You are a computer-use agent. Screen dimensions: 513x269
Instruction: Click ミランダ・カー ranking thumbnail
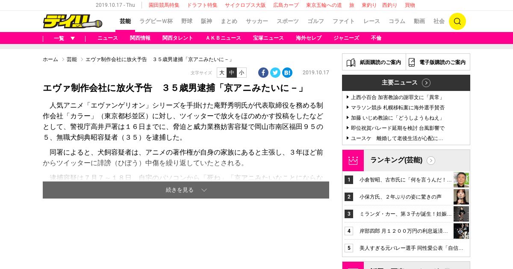461,214
